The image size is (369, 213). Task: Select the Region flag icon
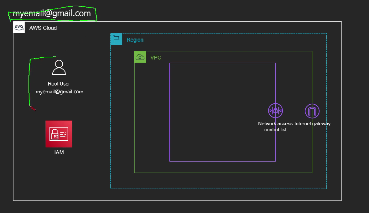click(x=116, y=39)
